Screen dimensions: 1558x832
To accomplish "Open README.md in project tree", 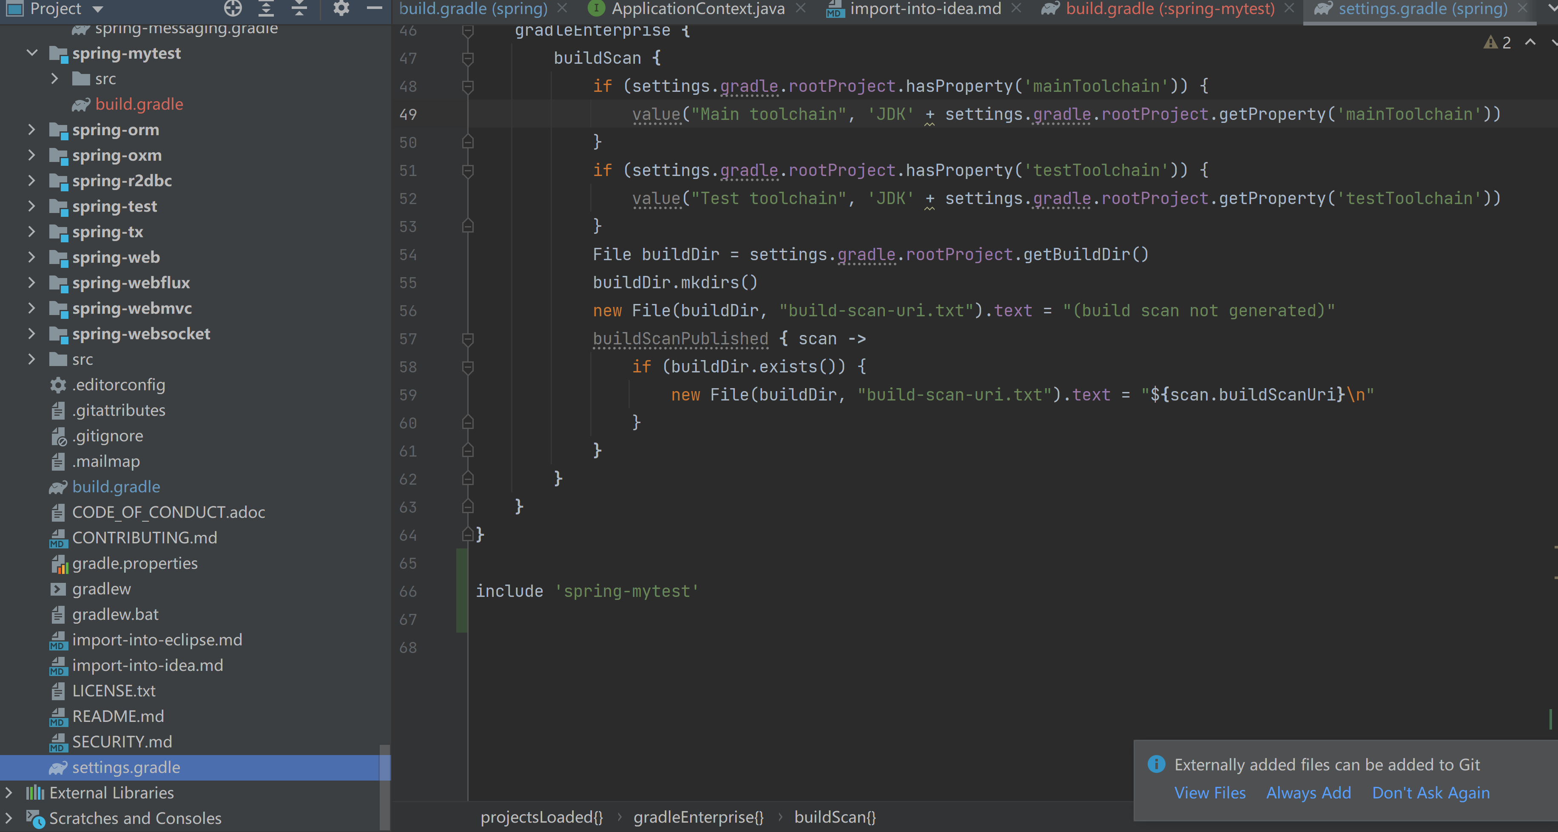I will [x=118, y=716].
